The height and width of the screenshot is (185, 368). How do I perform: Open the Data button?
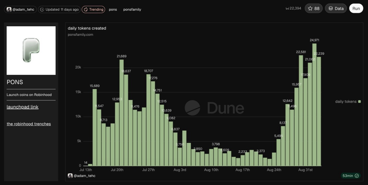tap(336, 9)
